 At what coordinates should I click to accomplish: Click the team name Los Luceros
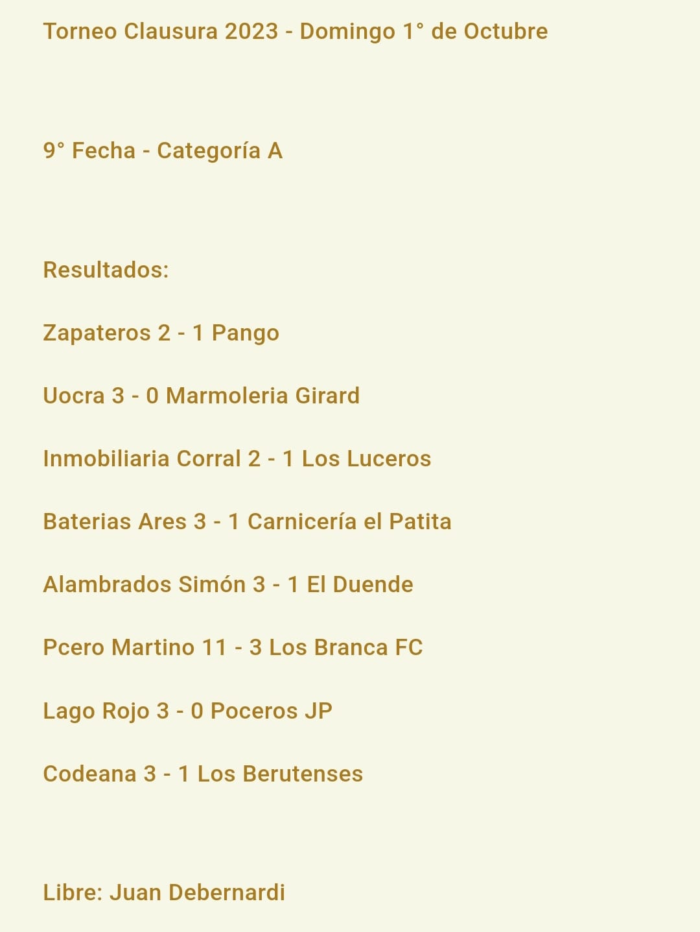[x=366, y=459]
